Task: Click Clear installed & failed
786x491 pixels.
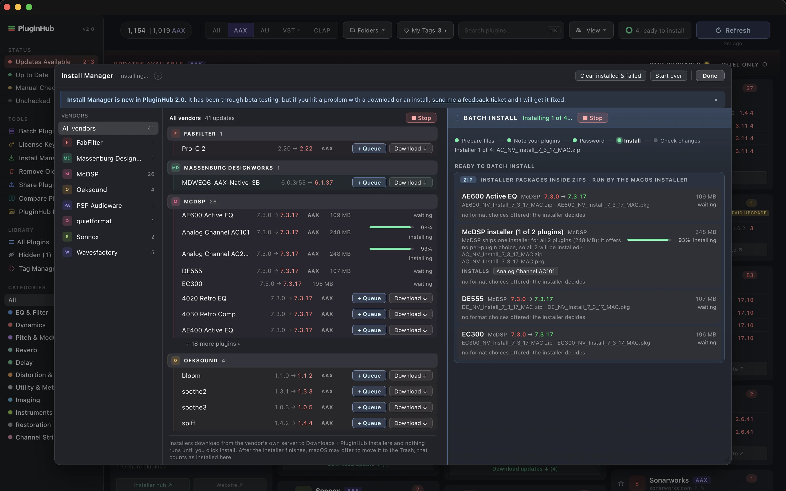Action: tap(611, 76)
